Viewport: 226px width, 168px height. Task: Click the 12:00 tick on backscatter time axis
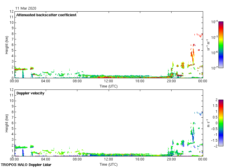[108, 81]
